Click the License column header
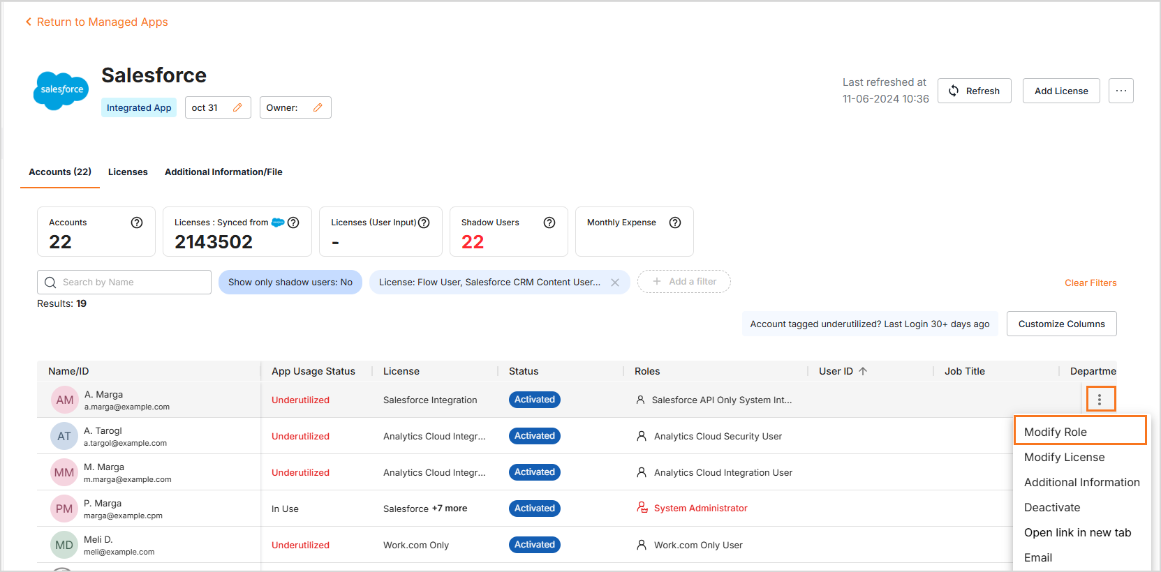The height and width of the screenshot is (572, 1161). pos(401,371)
